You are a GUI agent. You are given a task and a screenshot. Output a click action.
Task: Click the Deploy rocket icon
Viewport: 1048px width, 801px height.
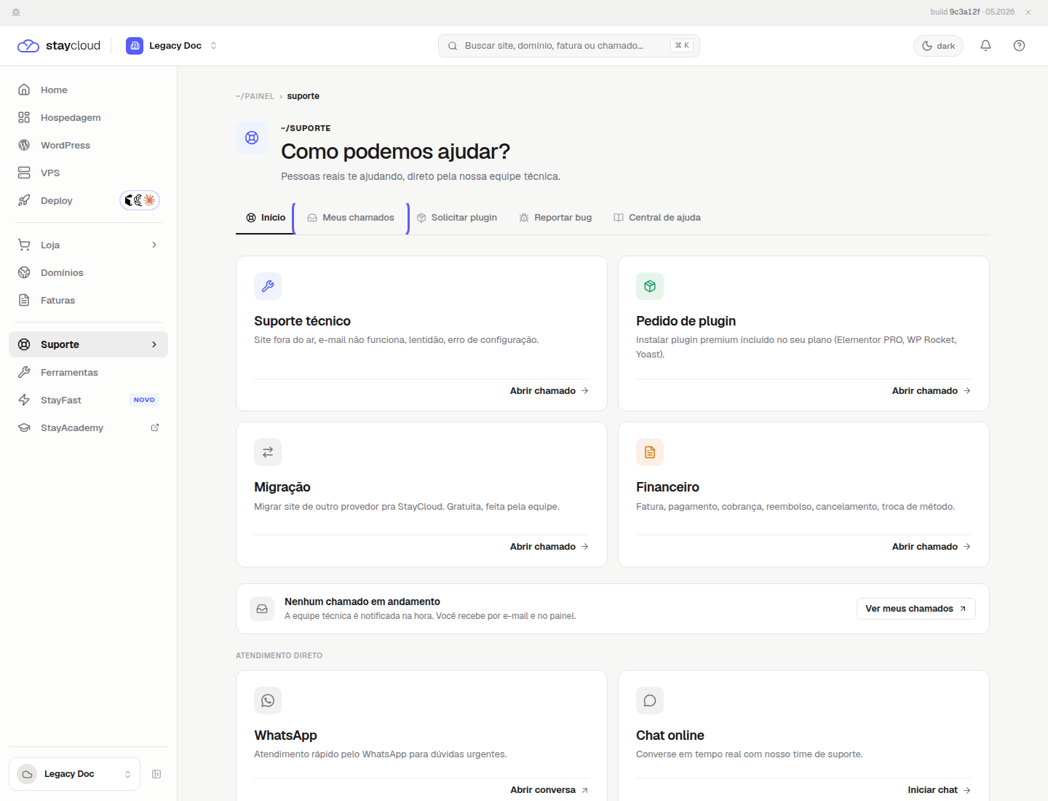tap(24, 200)
